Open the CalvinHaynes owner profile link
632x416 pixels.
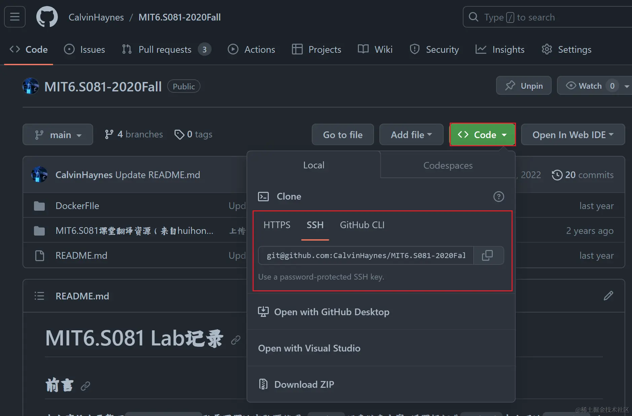click(x=96, y=17)
